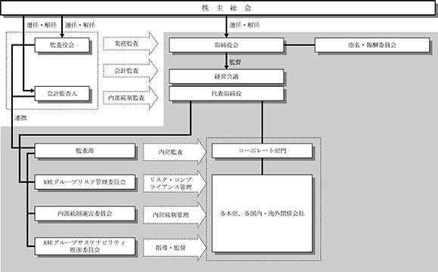
Task: Select the 各本部、各国内・海外関係会社 box
Action: click(262, 213)
